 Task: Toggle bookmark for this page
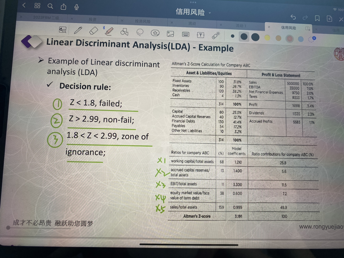pos(317,18)
